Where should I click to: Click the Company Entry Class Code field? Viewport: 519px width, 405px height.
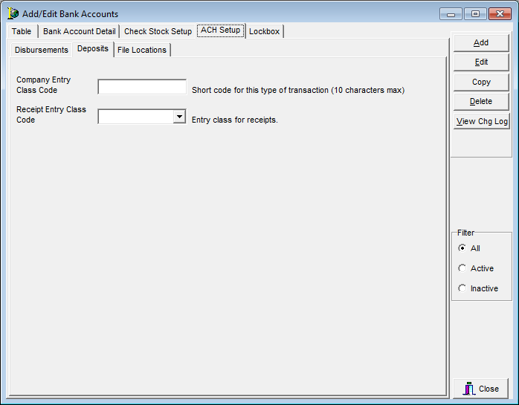point(142,88)
